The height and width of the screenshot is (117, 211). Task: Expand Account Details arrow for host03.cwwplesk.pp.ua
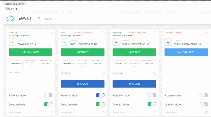(207, 113)
